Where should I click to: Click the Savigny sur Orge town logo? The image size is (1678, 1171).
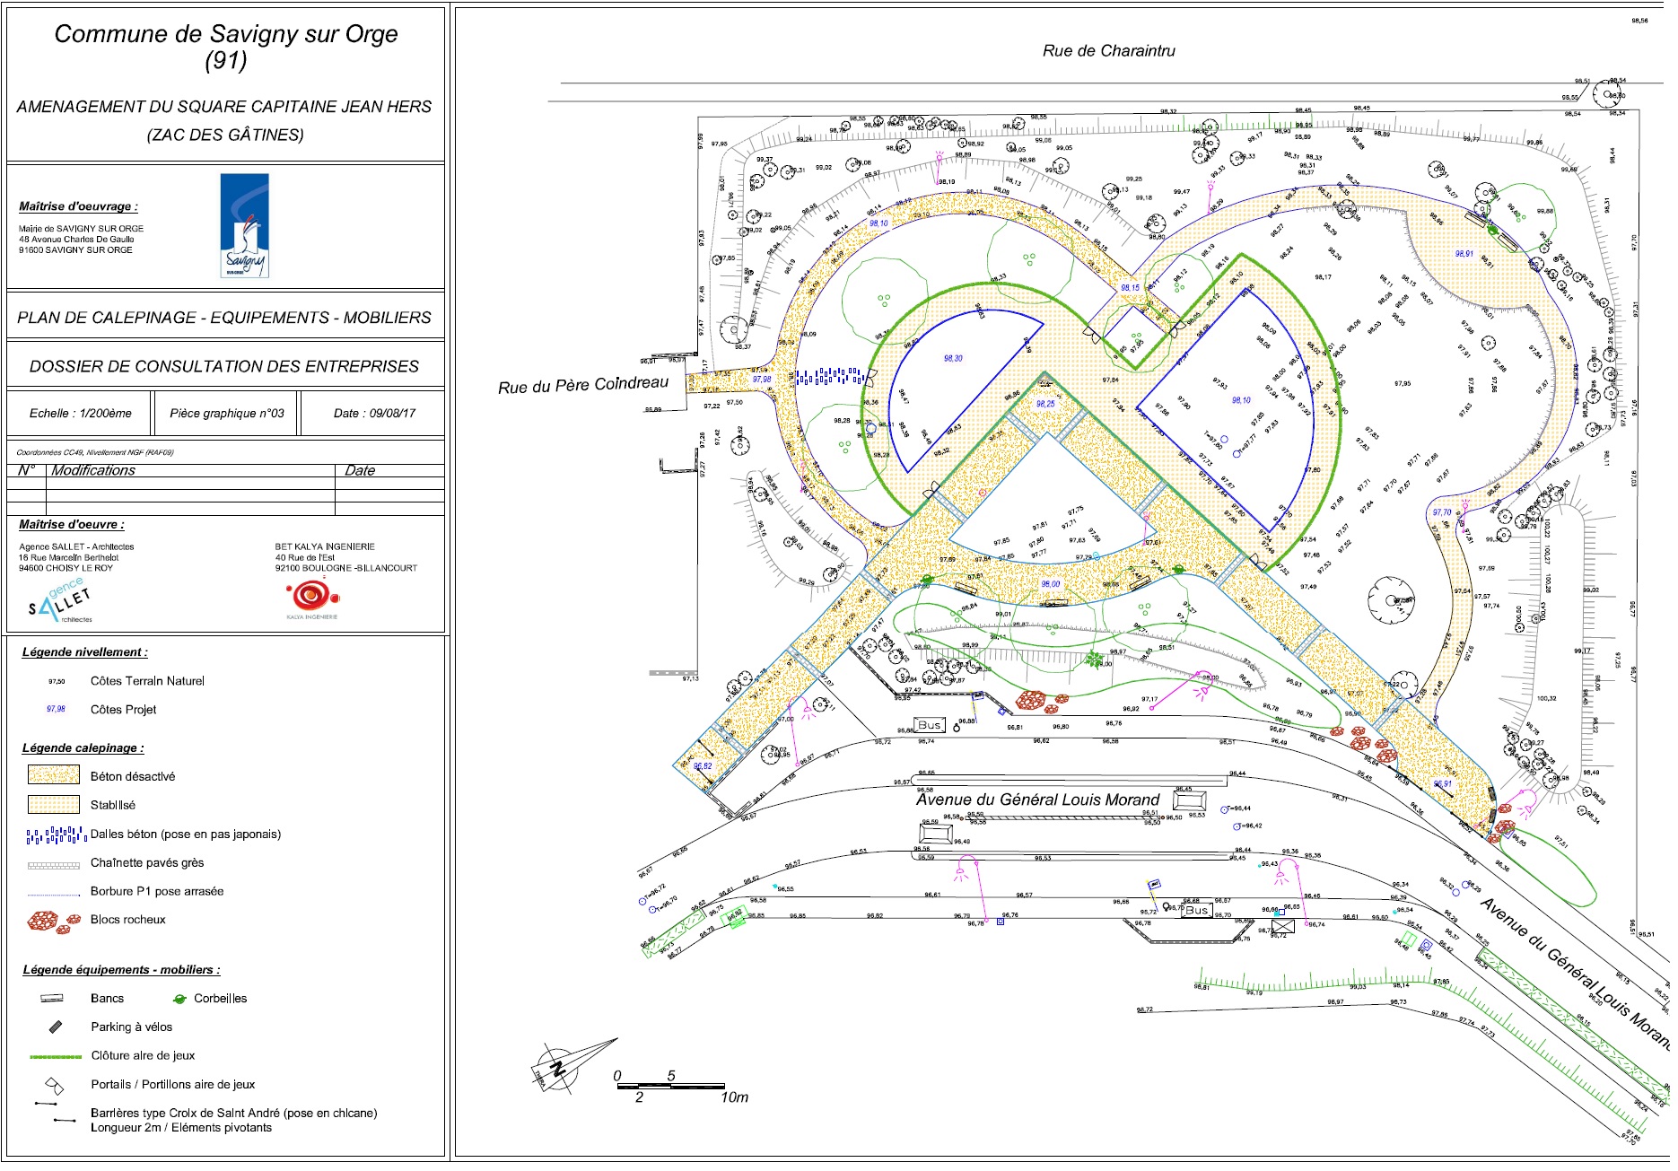244,226
